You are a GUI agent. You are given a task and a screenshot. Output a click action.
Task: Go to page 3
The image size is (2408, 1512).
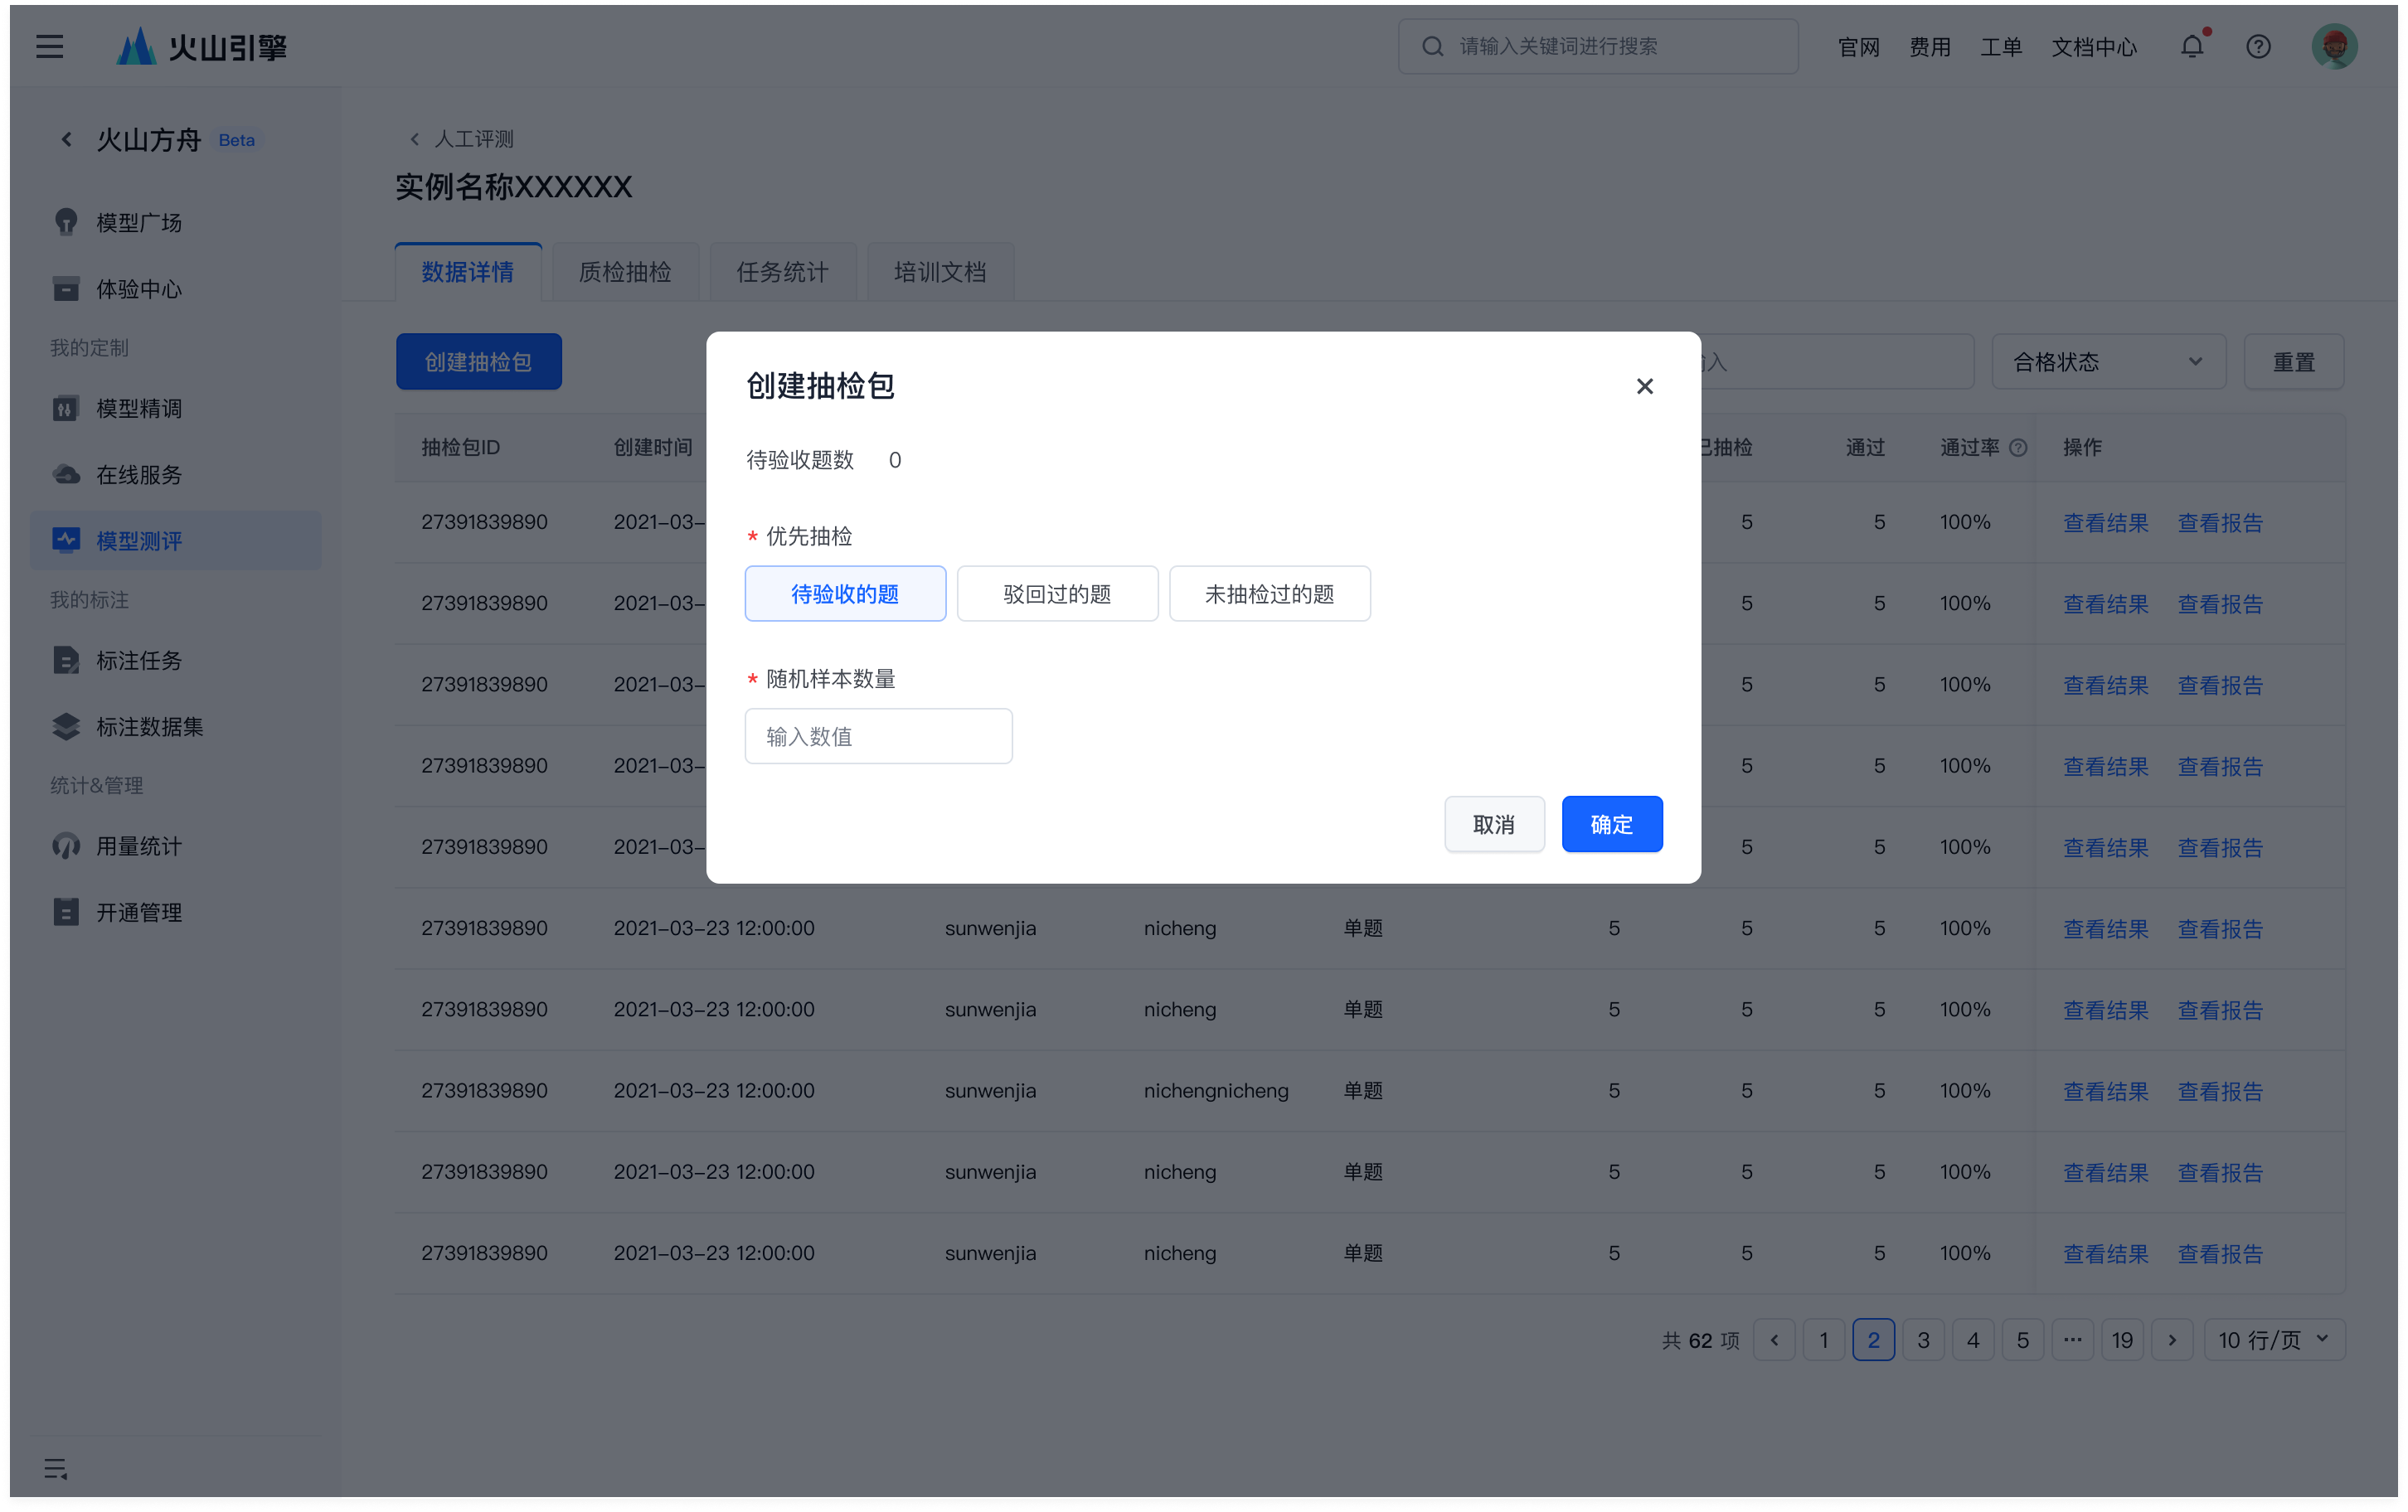(x=1923, y=1340)
